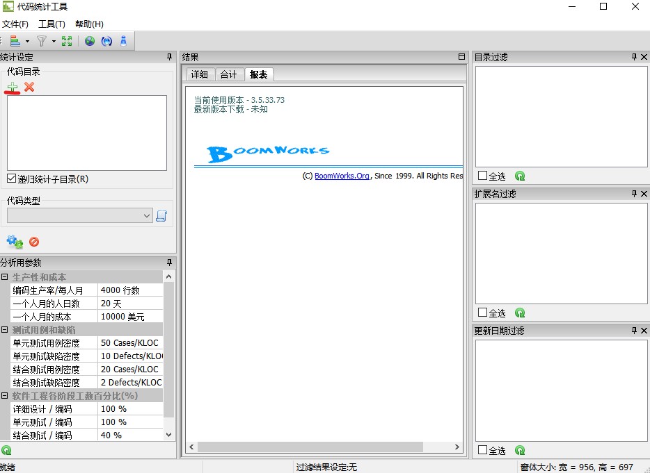Select the 一个人月的成本 row label
Image resolution: width=650 pixels, height=473 pixels.
pos(54,317)
